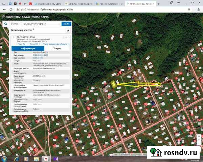This screenshot has height=162, width=203.
Task: Click the browser back arrow
Action: (x=3, y=9)
